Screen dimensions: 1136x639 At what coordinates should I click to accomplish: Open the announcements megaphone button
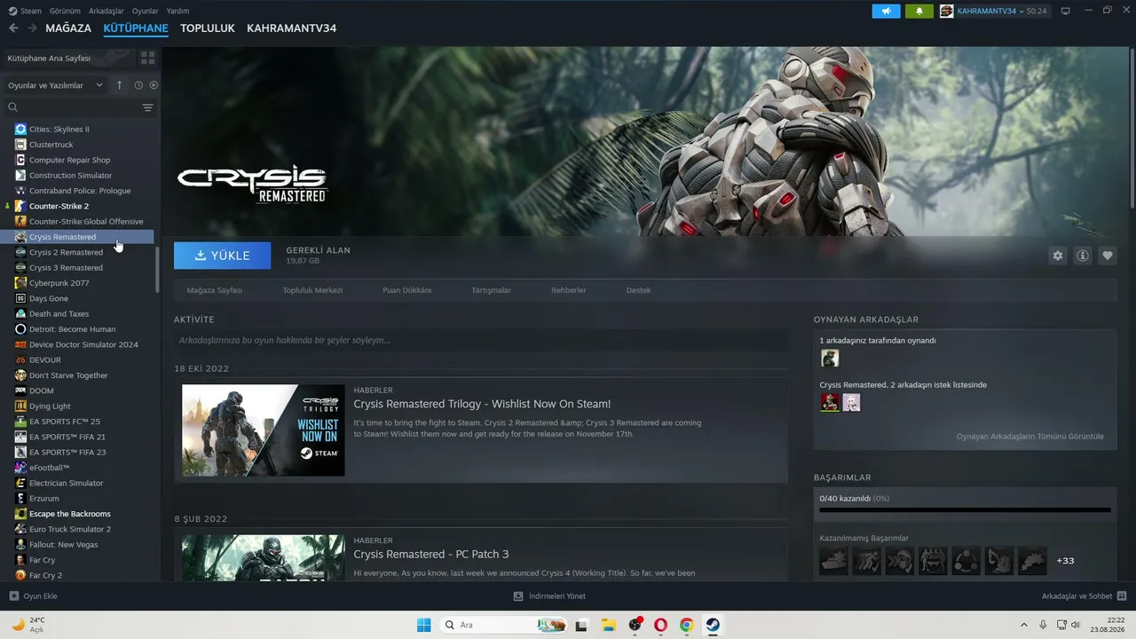point(886,11)
